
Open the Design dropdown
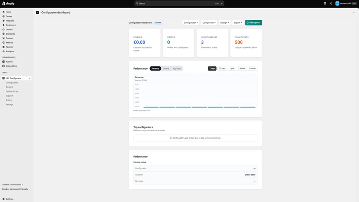(x=225, y=23)
